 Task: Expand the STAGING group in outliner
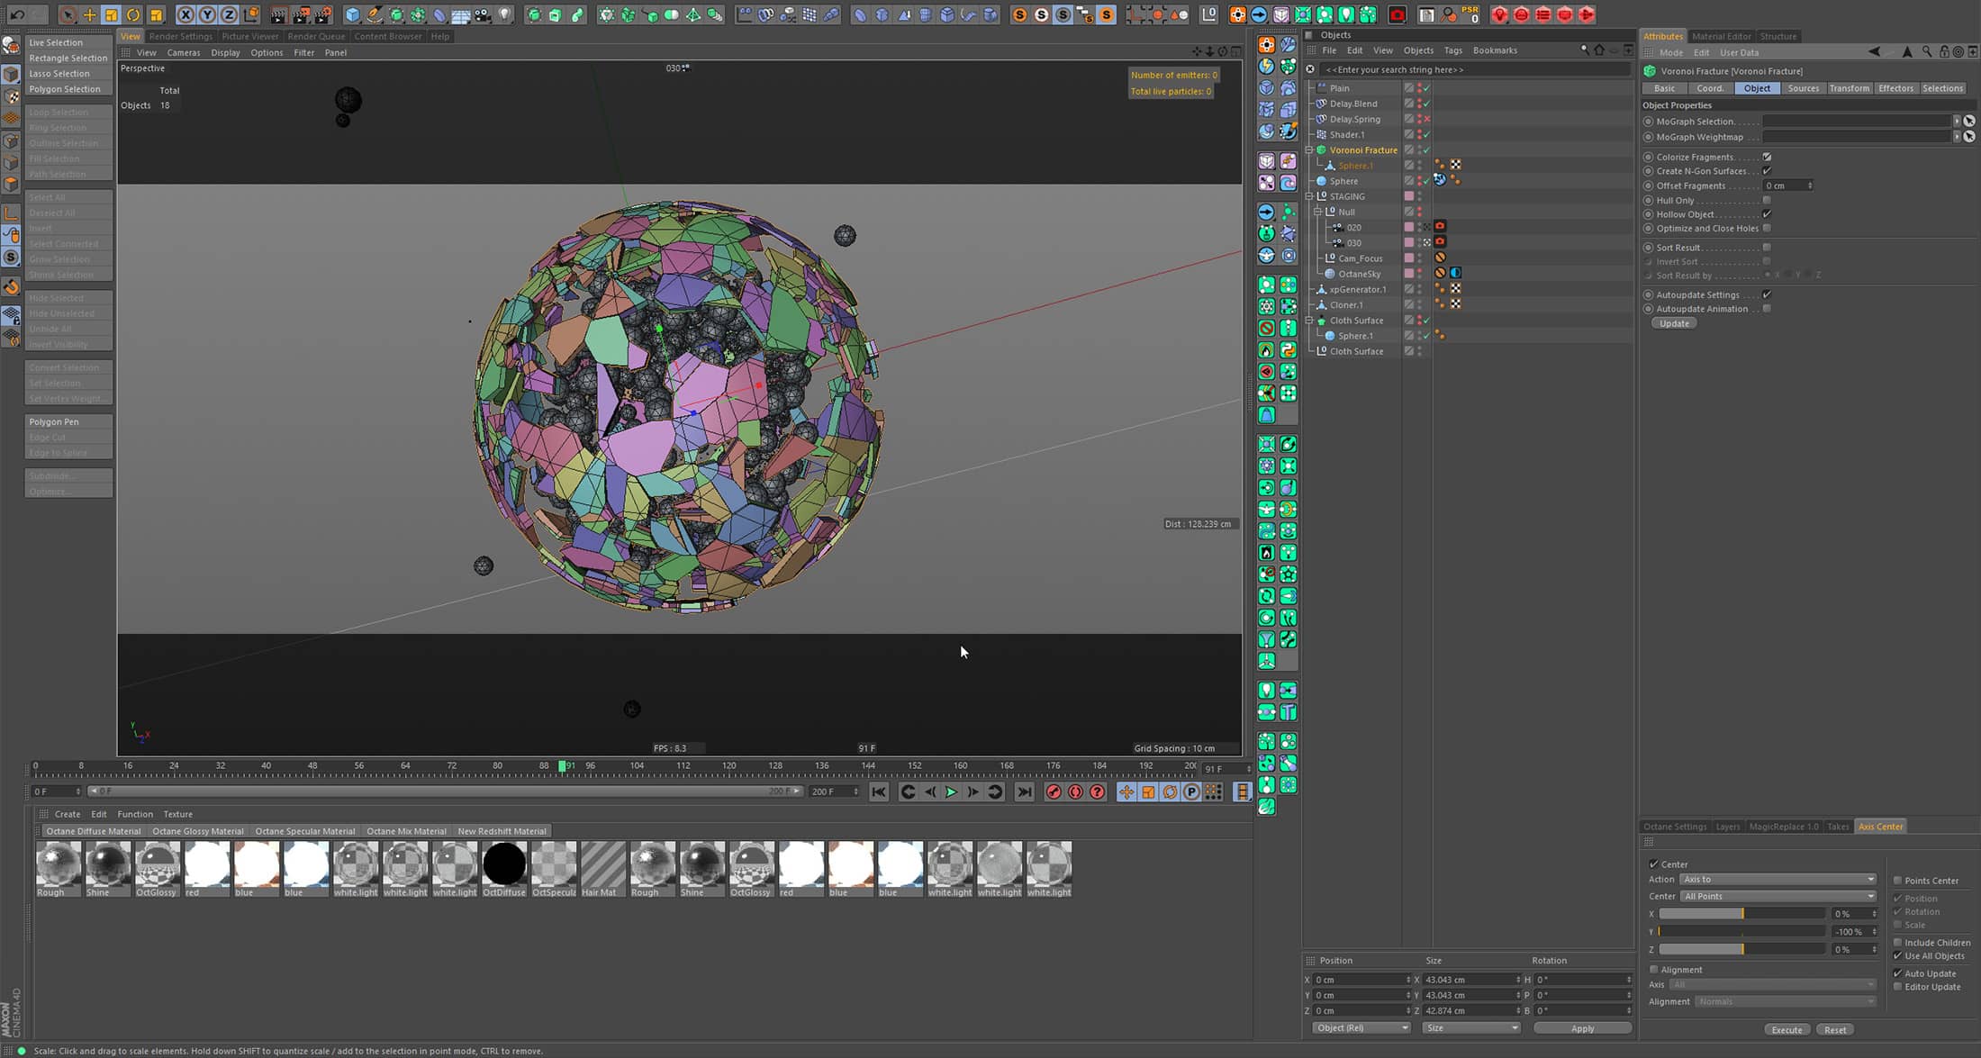pyautogui.click(x=1309, y=195)
